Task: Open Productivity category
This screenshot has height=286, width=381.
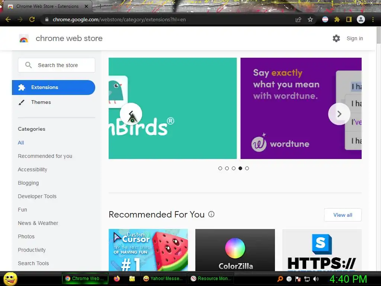Action: [32, 250]
